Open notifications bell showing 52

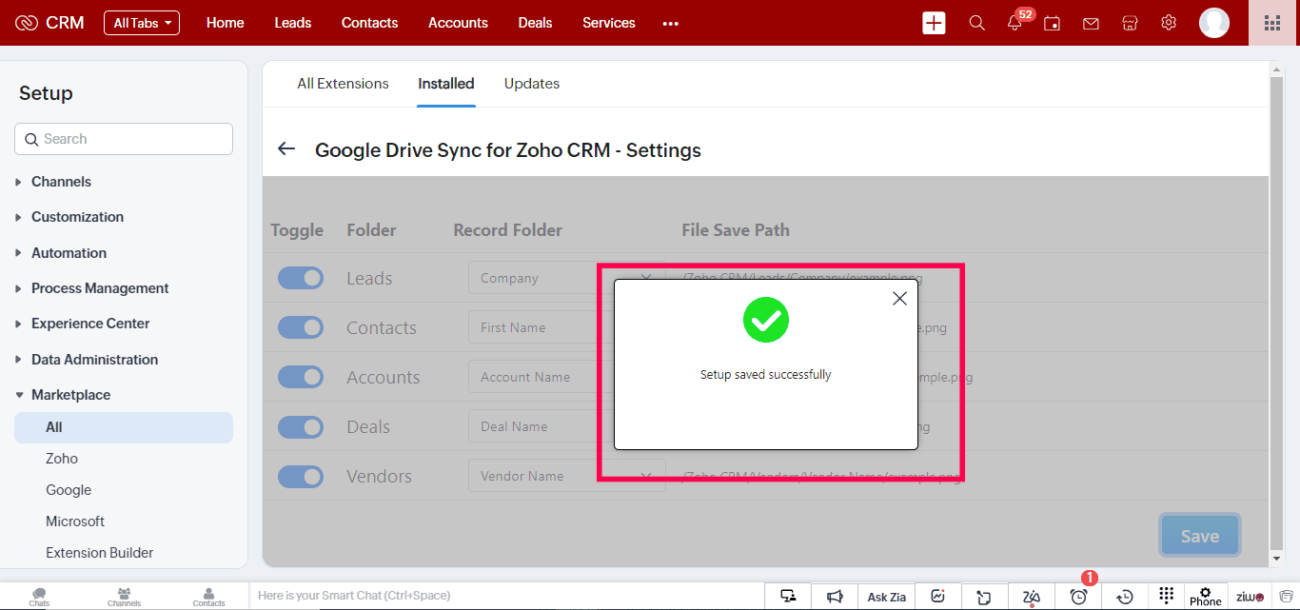pos(1015,23)
